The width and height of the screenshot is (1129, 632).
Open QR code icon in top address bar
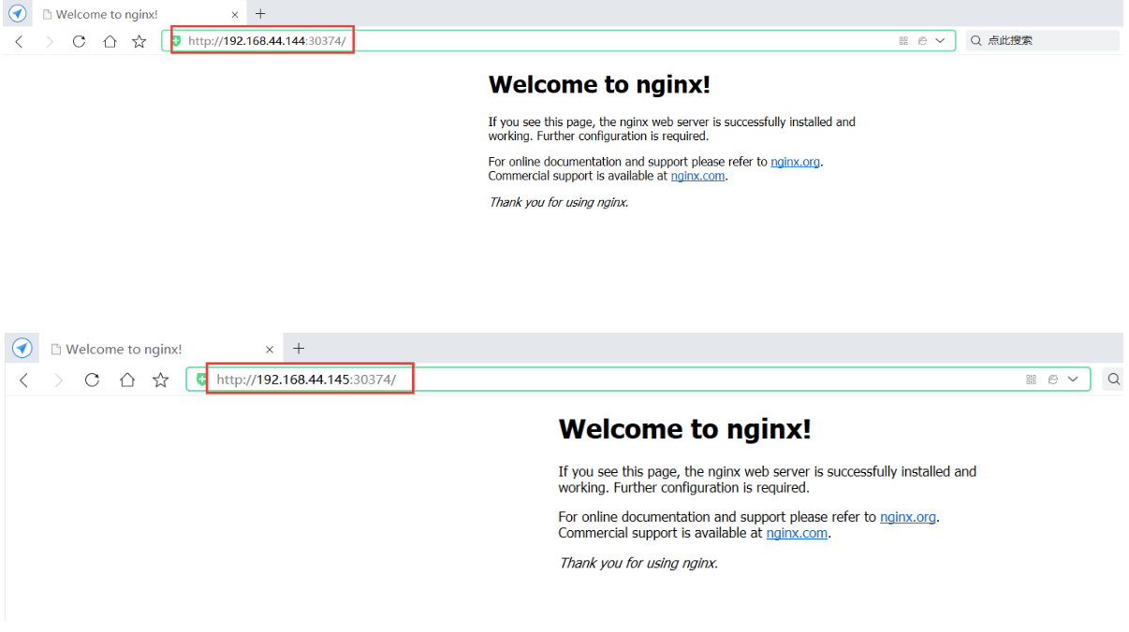coord(903,41)
